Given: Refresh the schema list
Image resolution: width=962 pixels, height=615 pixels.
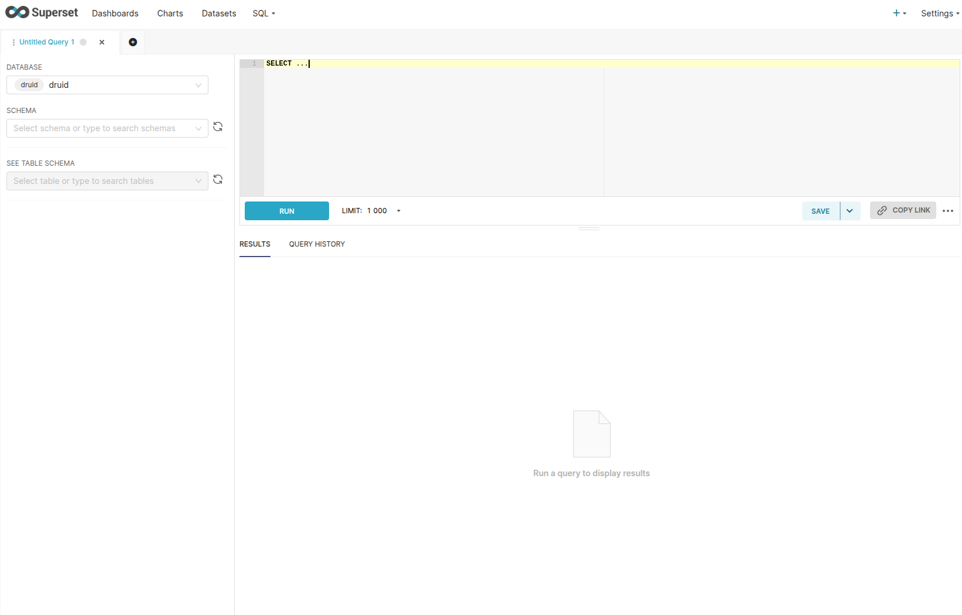Looking at the screenshot, I should click(218, 127).
